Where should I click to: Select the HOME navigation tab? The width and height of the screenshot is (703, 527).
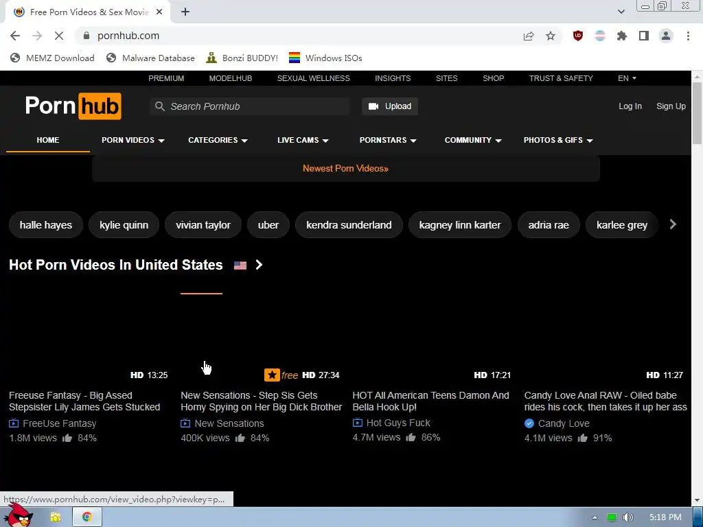(x=48, y=140)
